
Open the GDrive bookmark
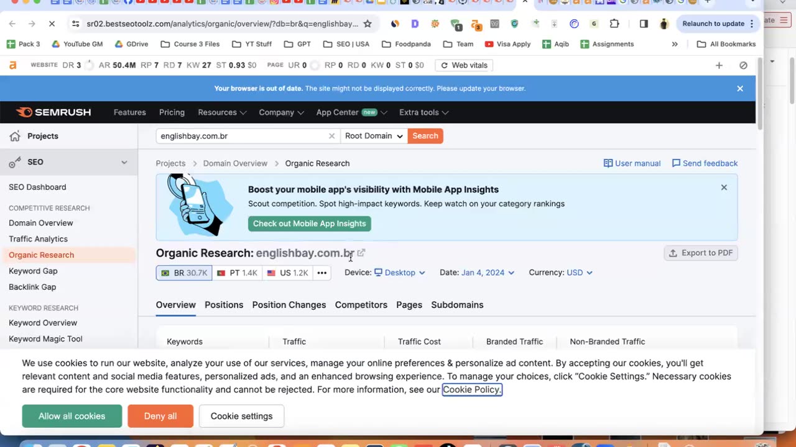(x=131, y=44)
